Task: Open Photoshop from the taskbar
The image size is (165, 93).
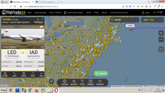Action: 18,90
